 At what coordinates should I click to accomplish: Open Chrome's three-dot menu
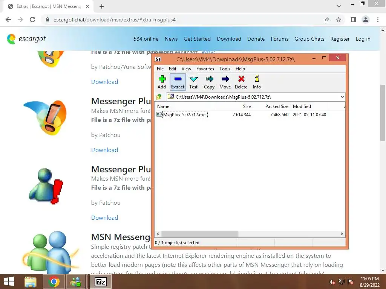click(x=378, y=20)
